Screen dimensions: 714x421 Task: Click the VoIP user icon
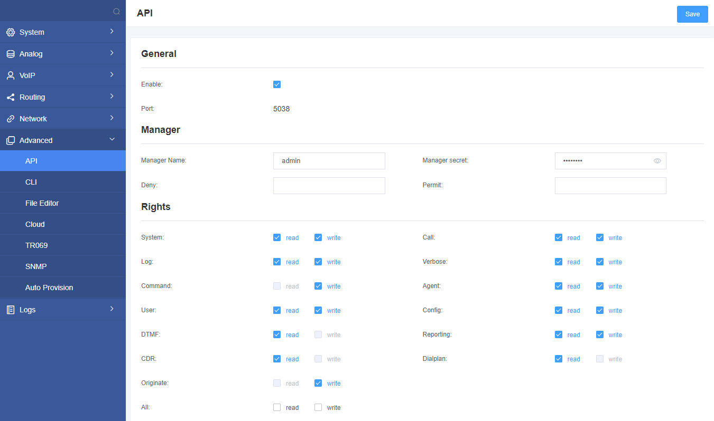pyautogui.click(x=11, y=75)
